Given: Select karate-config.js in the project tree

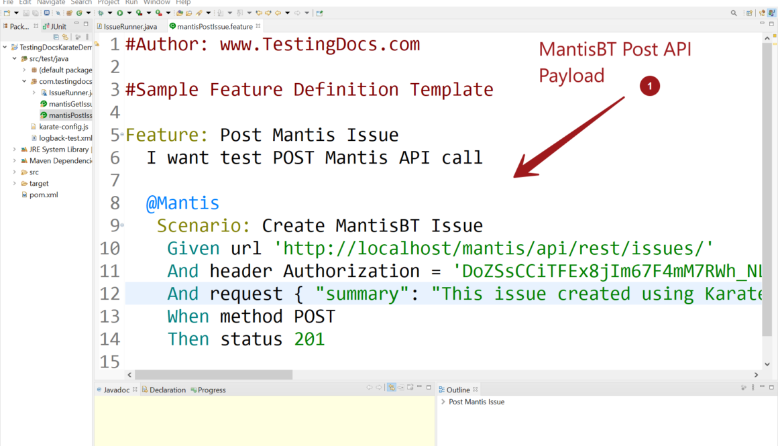Looking at the screenshot, I should [63, 127].
